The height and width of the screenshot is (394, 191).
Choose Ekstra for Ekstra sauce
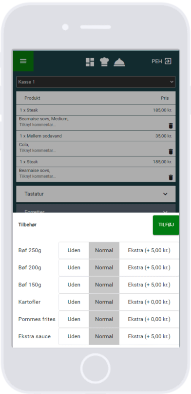[149, 336]
